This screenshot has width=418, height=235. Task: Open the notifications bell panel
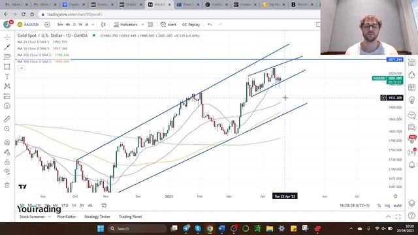412,165
